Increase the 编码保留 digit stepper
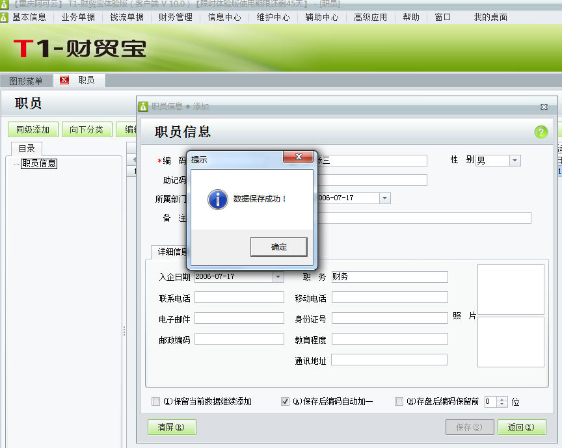Screen dimensions: 562x448 click(502, 399)
